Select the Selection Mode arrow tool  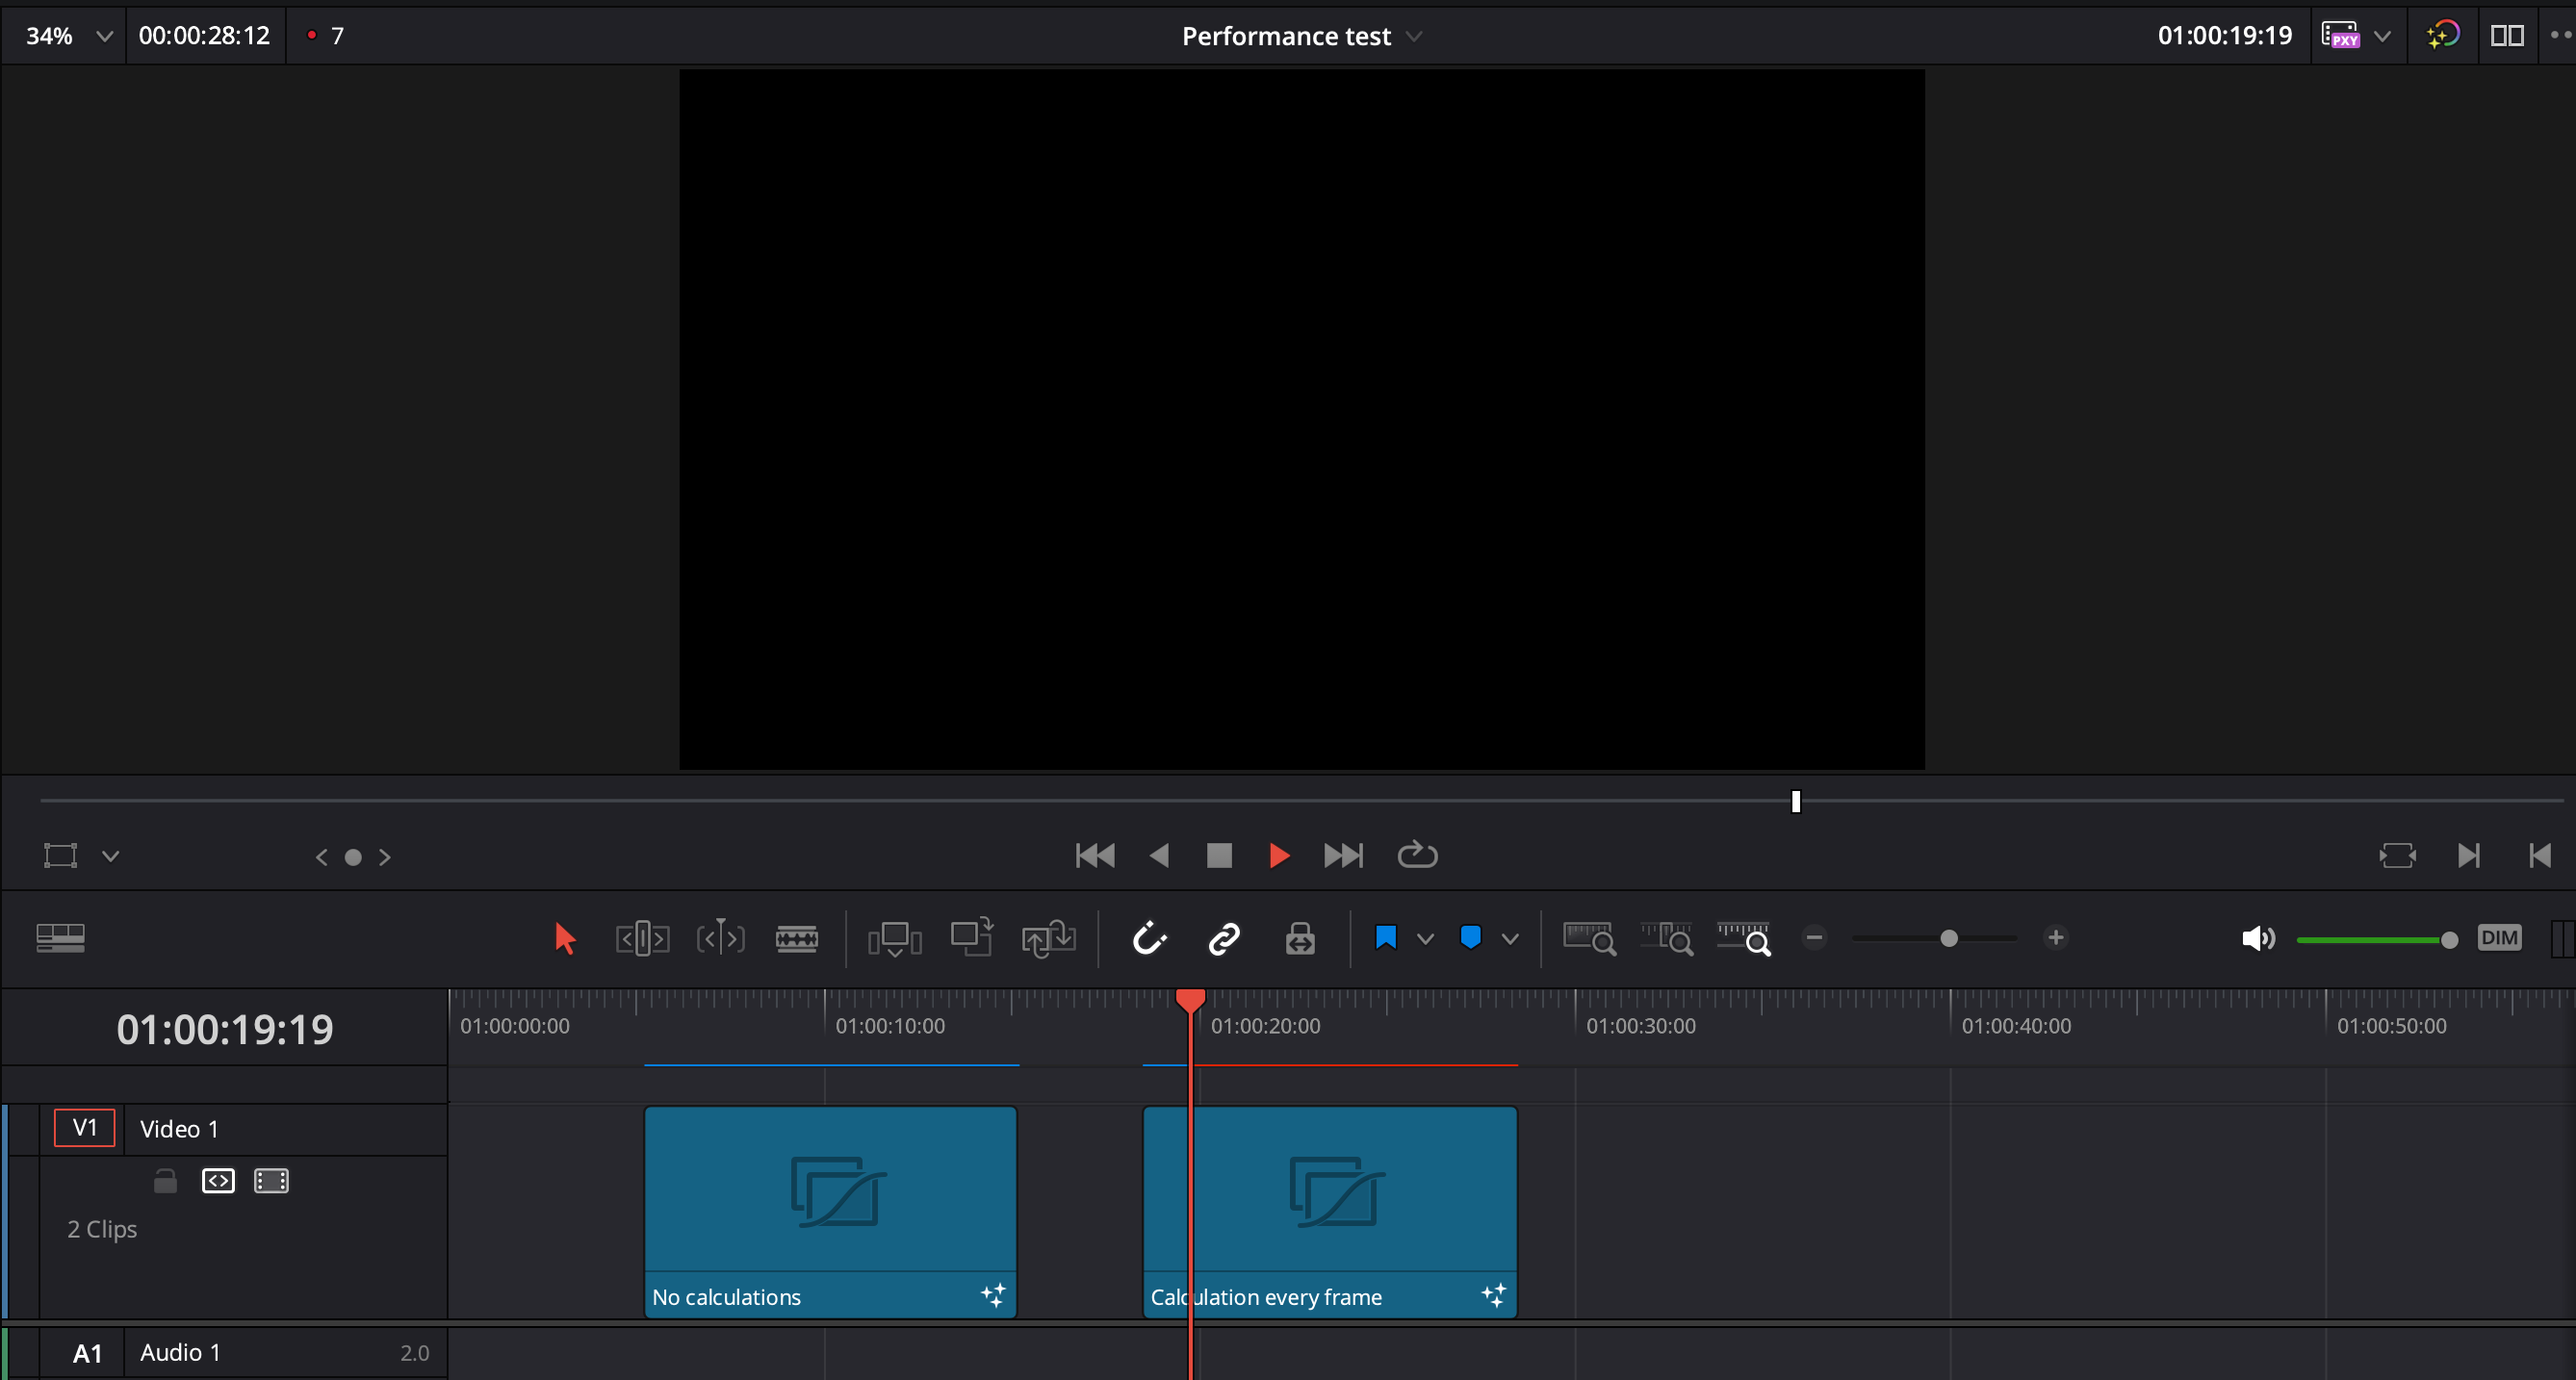[565, 938]
